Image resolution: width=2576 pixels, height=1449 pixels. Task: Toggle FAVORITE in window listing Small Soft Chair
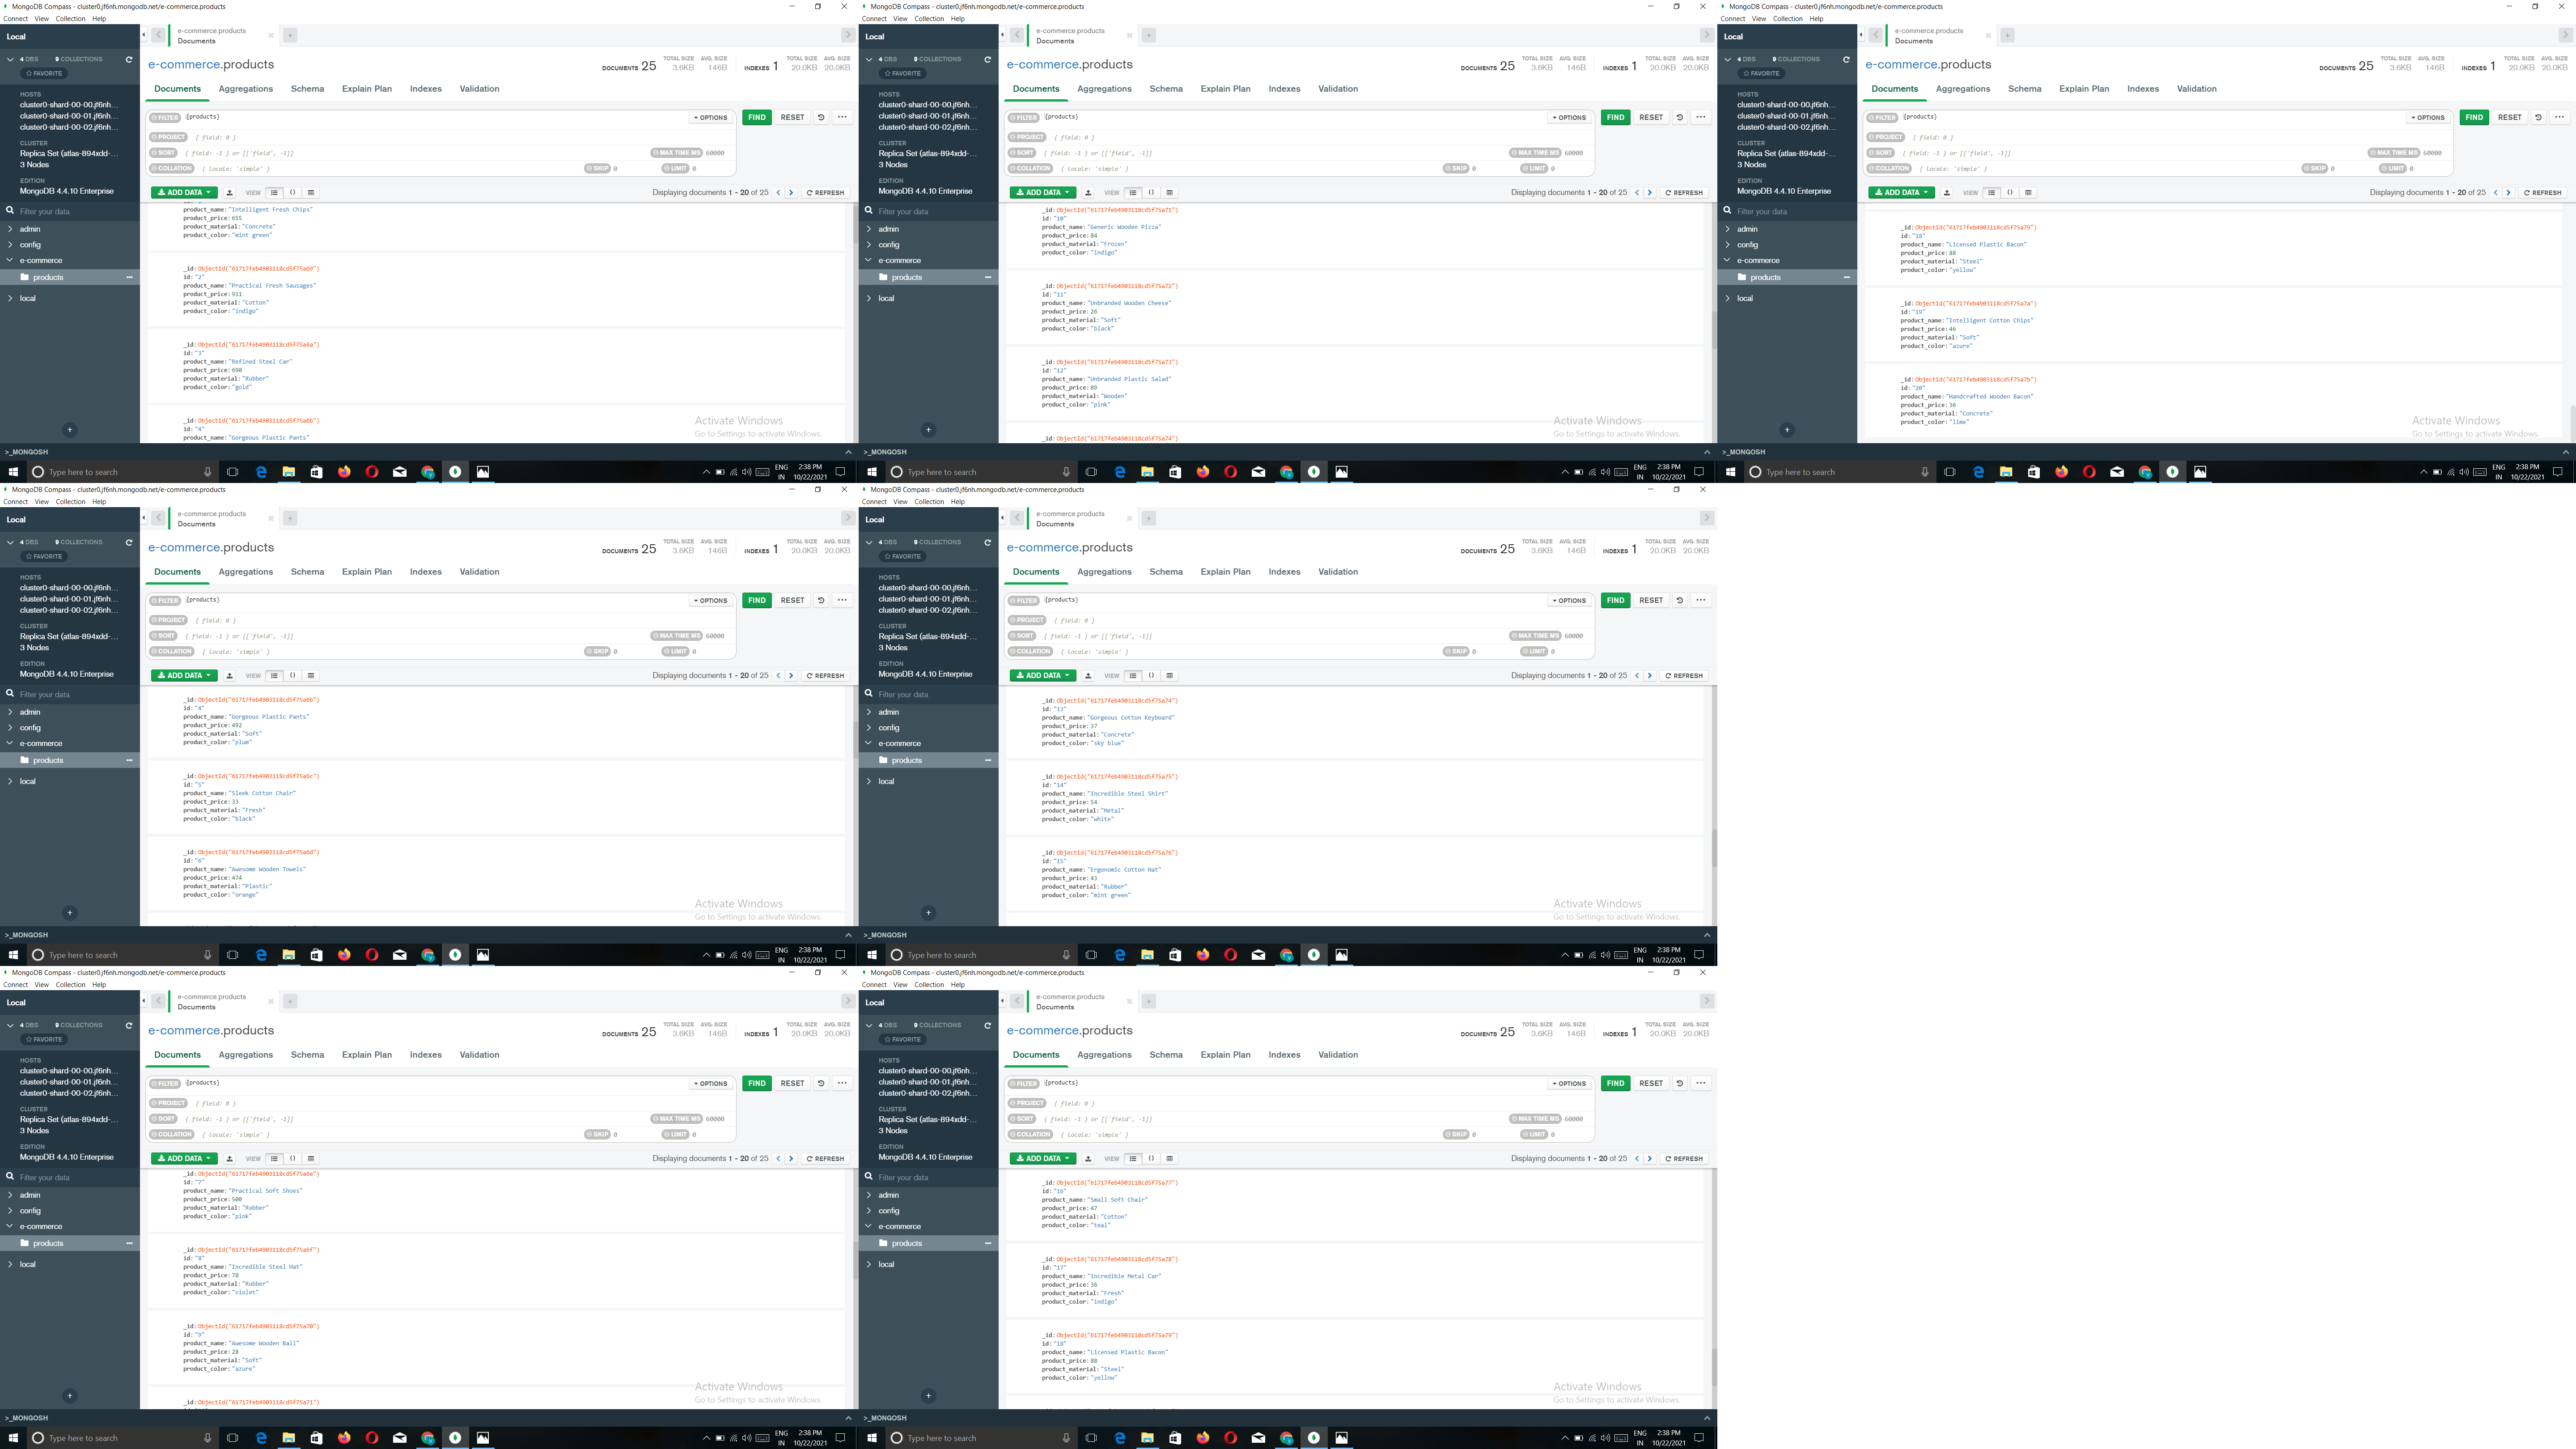click(903, 1040)
